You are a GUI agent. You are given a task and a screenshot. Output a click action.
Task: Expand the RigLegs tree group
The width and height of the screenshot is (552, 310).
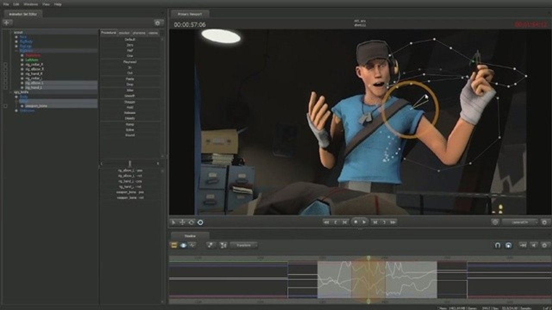[x=16, y=46]
